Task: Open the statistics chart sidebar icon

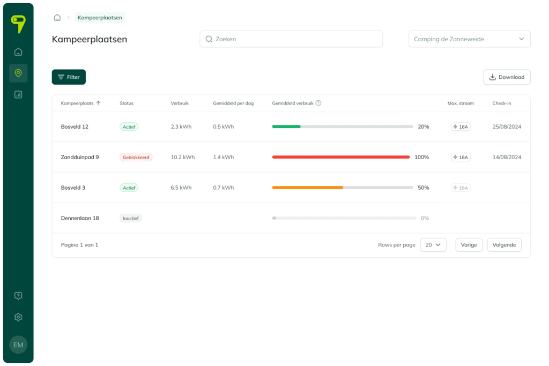Action: pos(18,94)
